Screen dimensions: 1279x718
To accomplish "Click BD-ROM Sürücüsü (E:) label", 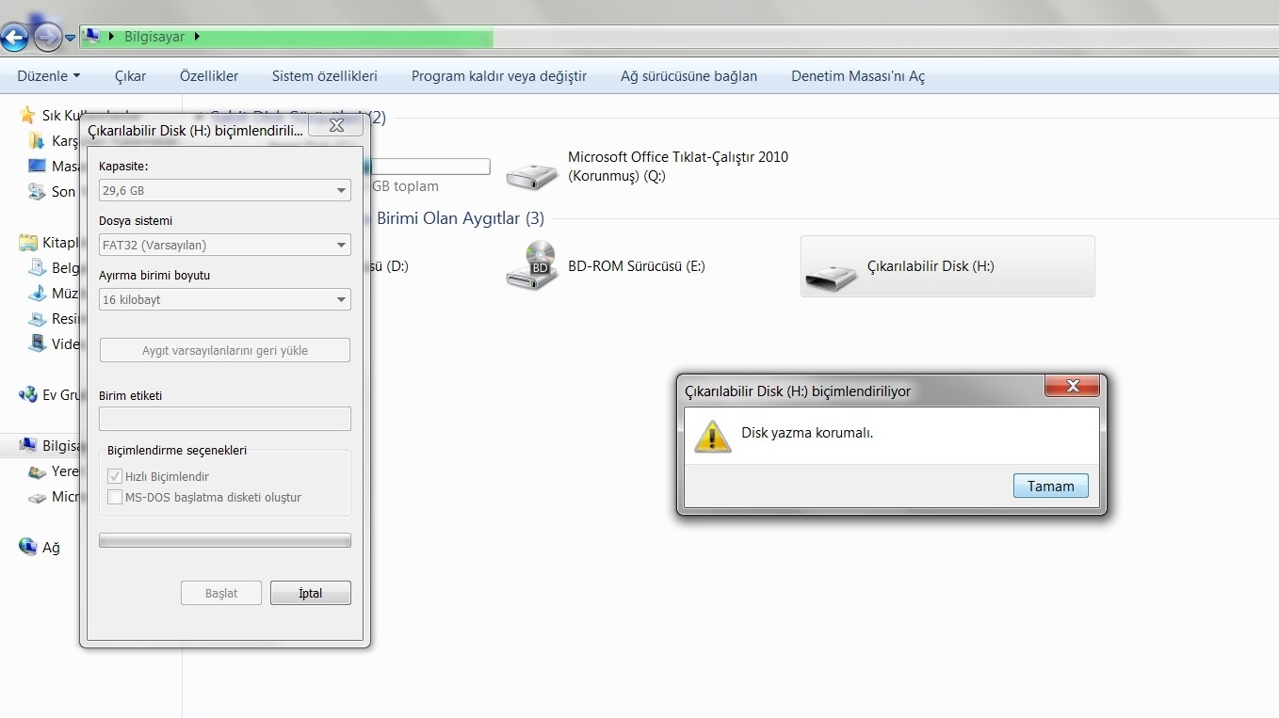I will coord(636,266).
